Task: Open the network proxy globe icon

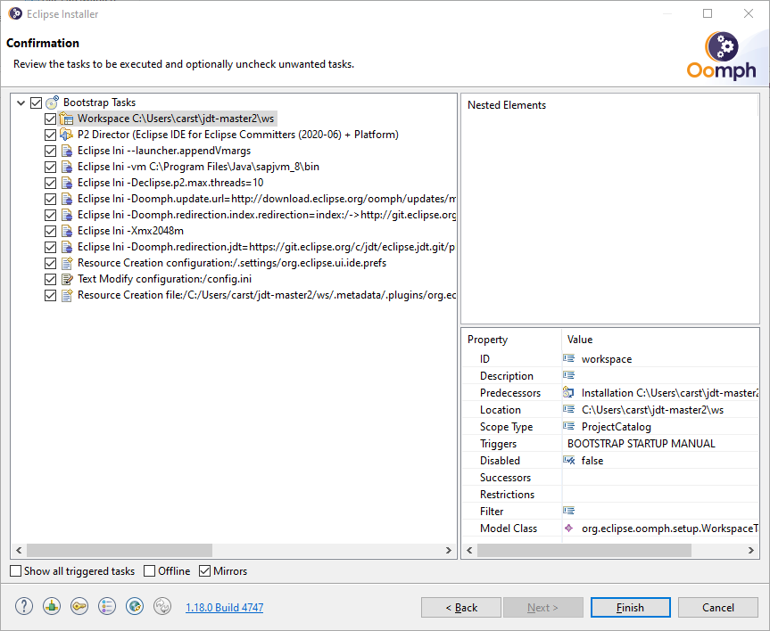Action: tap(135, 606)
